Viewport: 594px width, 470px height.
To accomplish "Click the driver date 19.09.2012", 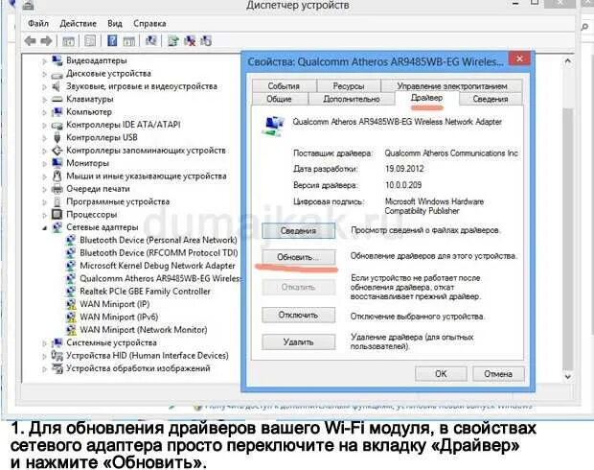I will coord(404,169).
